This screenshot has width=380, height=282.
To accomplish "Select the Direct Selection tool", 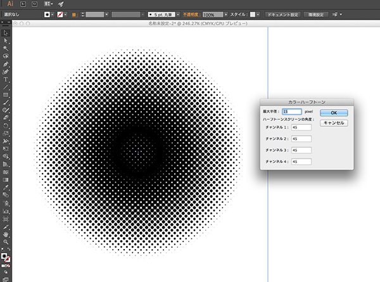I will (x=6, y=39).
